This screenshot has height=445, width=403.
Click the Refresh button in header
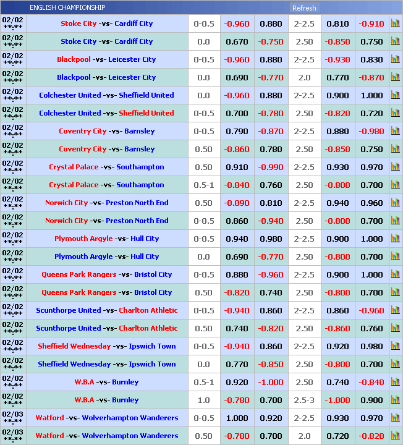coord(304,8)
